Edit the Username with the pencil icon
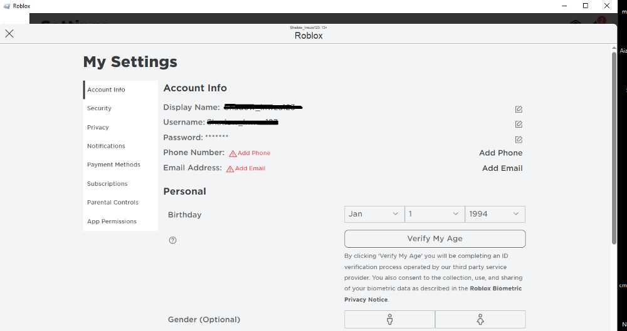This screenshot has width=627, height=331. (519, 125)
